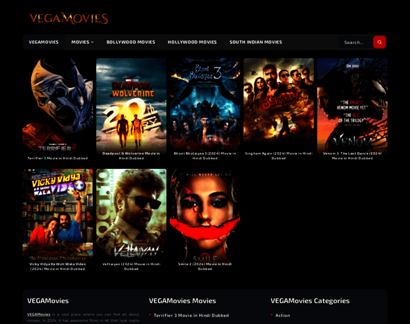Click the 'VEGAMovies' footer heading

[x=48, y=301]
